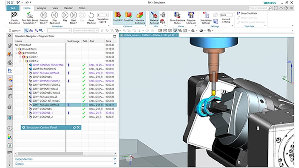Screen dimensions: 299x168
Task: Click the IPW analyze magnifier icon
Action: point(163,21)
